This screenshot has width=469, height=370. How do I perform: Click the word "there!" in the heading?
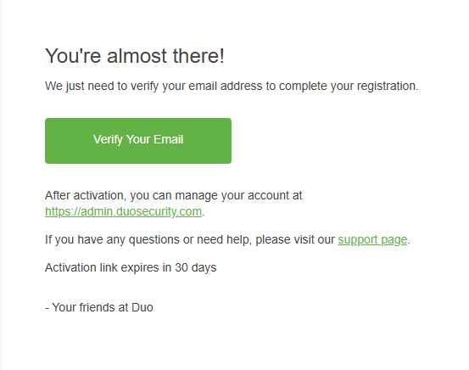tap(198, 56)
